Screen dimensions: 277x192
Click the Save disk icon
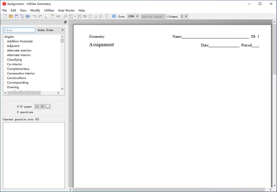(16, 16)
